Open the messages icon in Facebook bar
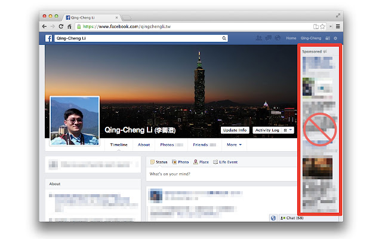The width and height of the screenshot is (382, 239). [x=268, y=38]
